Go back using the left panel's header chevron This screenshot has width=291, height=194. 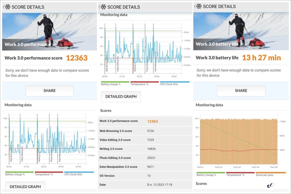(3, 7)
